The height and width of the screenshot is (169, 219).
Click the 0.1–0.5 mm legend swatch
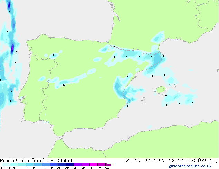[6, 165]
